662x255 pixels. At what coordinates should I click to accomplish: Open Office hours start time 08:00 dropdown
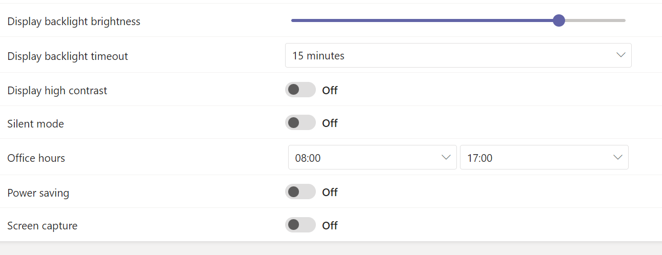coord(372,158)
